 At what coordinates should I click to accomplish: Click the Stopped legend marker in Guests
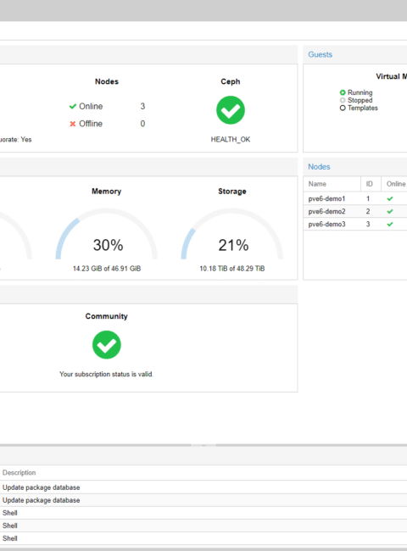tap(343, 100)
